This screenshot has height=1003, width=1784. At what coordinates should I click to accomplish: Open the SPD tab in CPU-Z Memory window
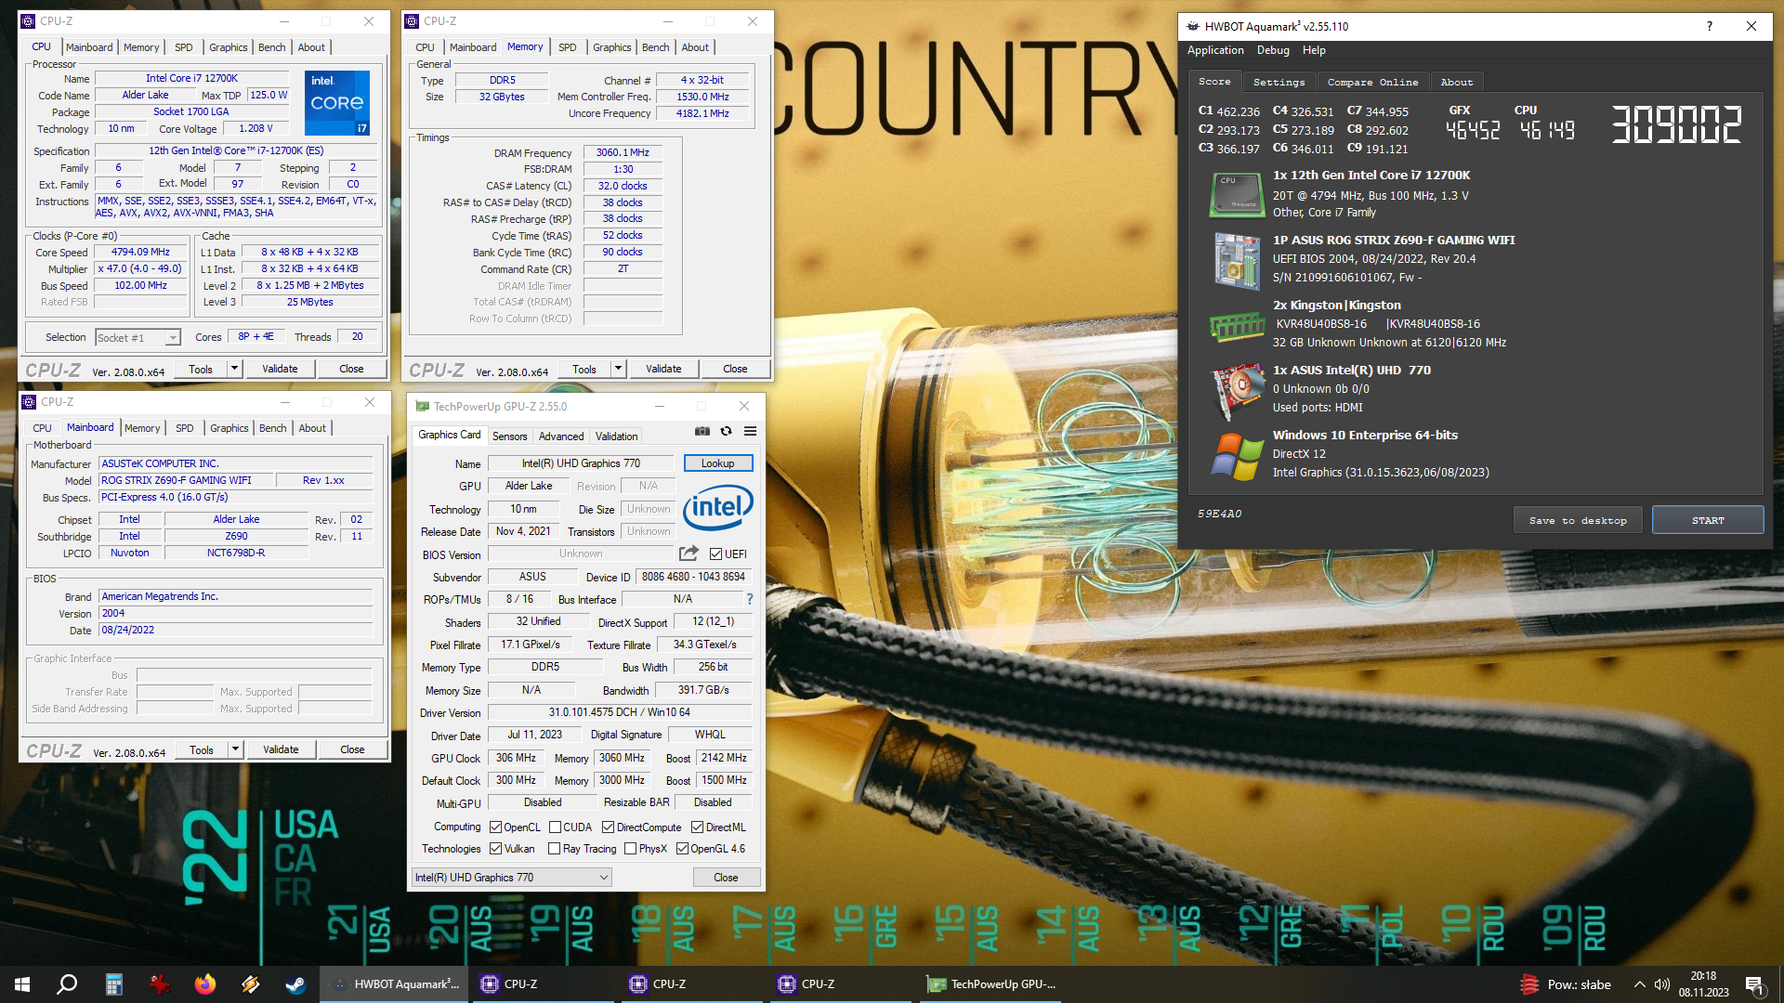tap(567, 47)
